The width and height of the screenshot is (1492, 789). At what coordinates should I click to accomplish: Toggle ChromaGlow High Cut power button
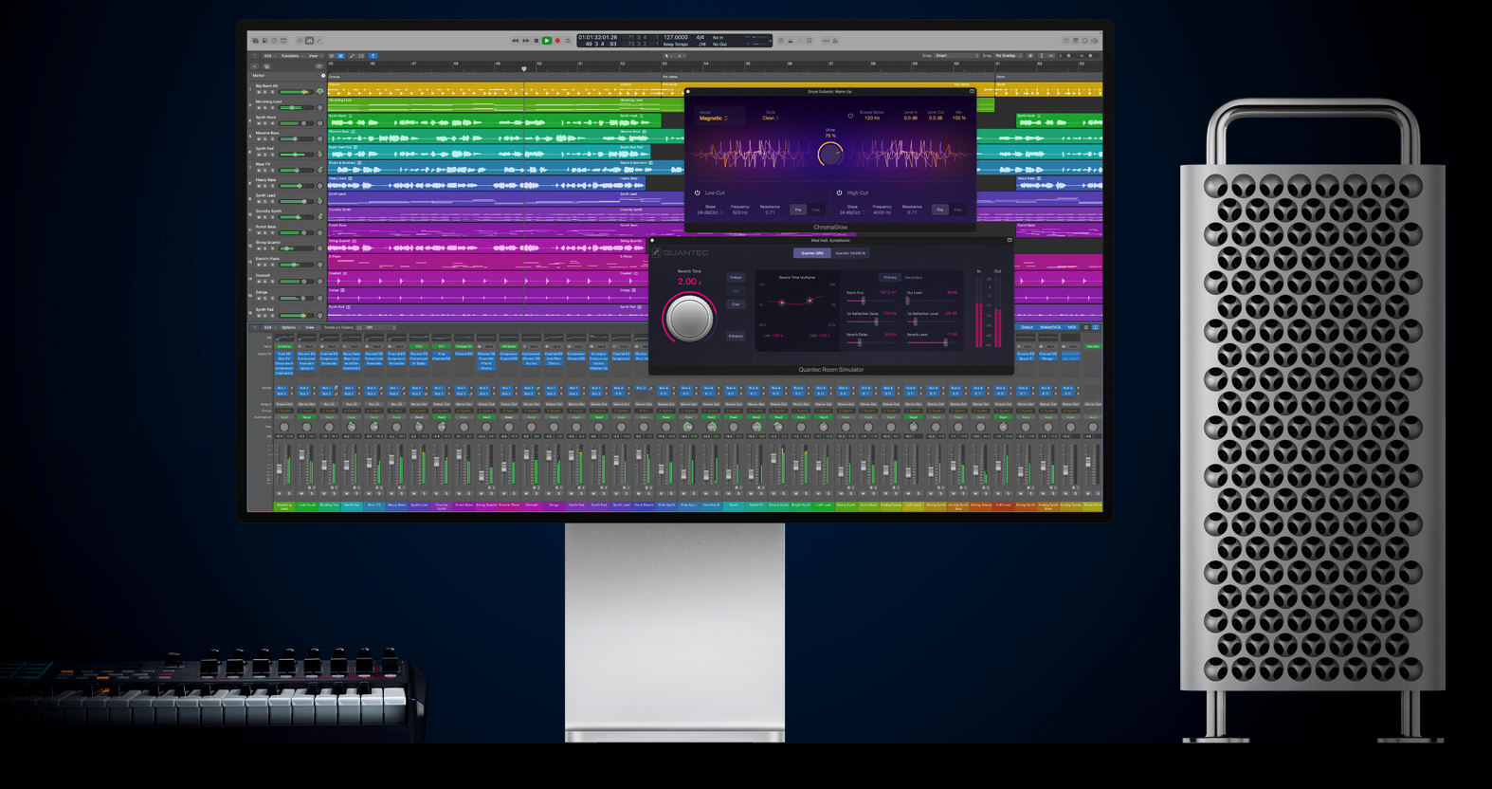click(x=839, y=193)
